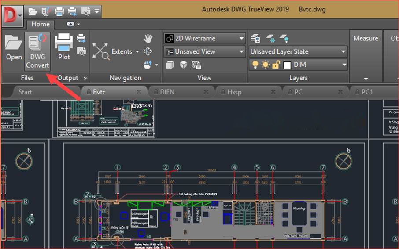Click the first 3D view box icon
Image resolution: width=399 pixels, height=249 pixels.
pyautogui.click(x=170, y=65)
